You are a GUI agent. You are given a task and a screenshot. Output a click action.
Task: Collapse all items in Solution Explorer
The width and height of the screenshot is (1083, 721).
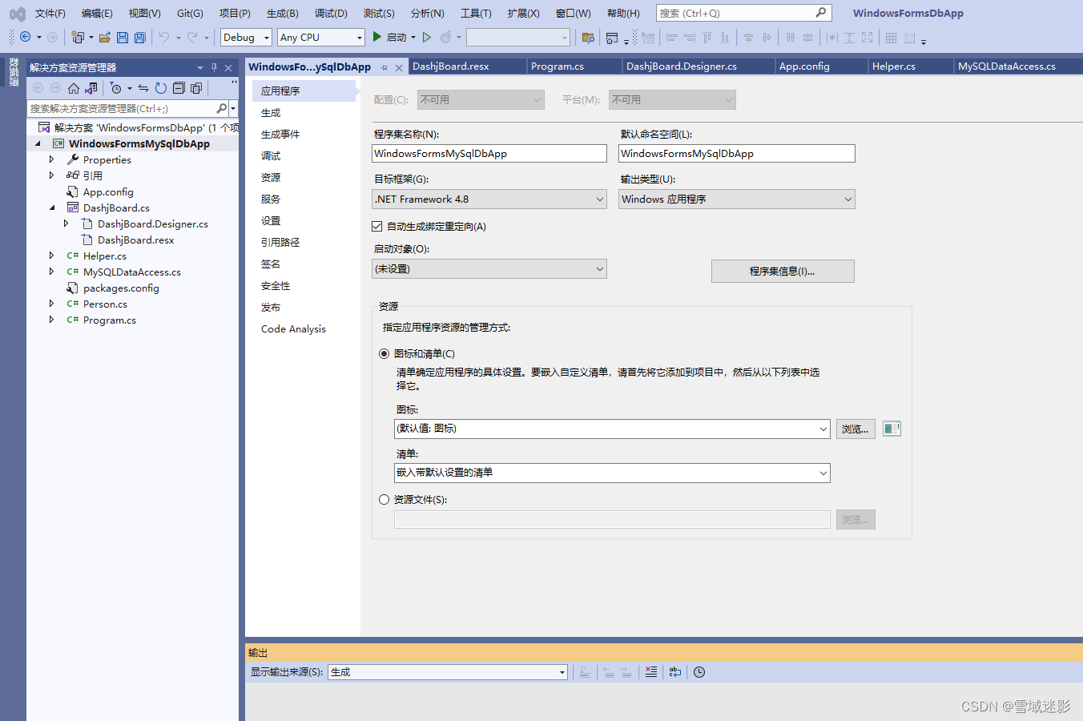click(x=179, y=88)
